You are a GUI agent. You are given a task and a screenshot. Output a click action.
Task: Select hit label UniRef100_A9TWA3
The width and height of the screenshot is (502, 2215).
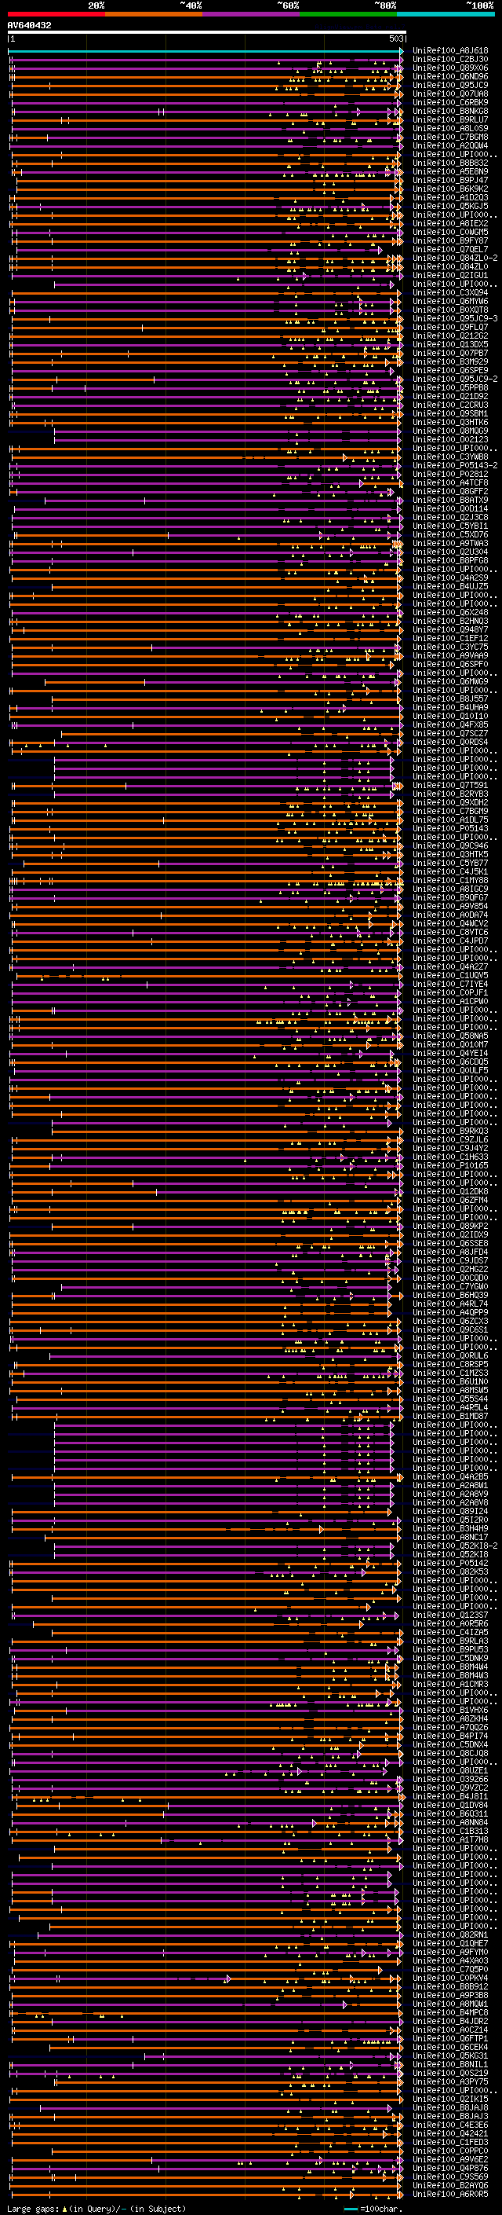pos(450,544)
